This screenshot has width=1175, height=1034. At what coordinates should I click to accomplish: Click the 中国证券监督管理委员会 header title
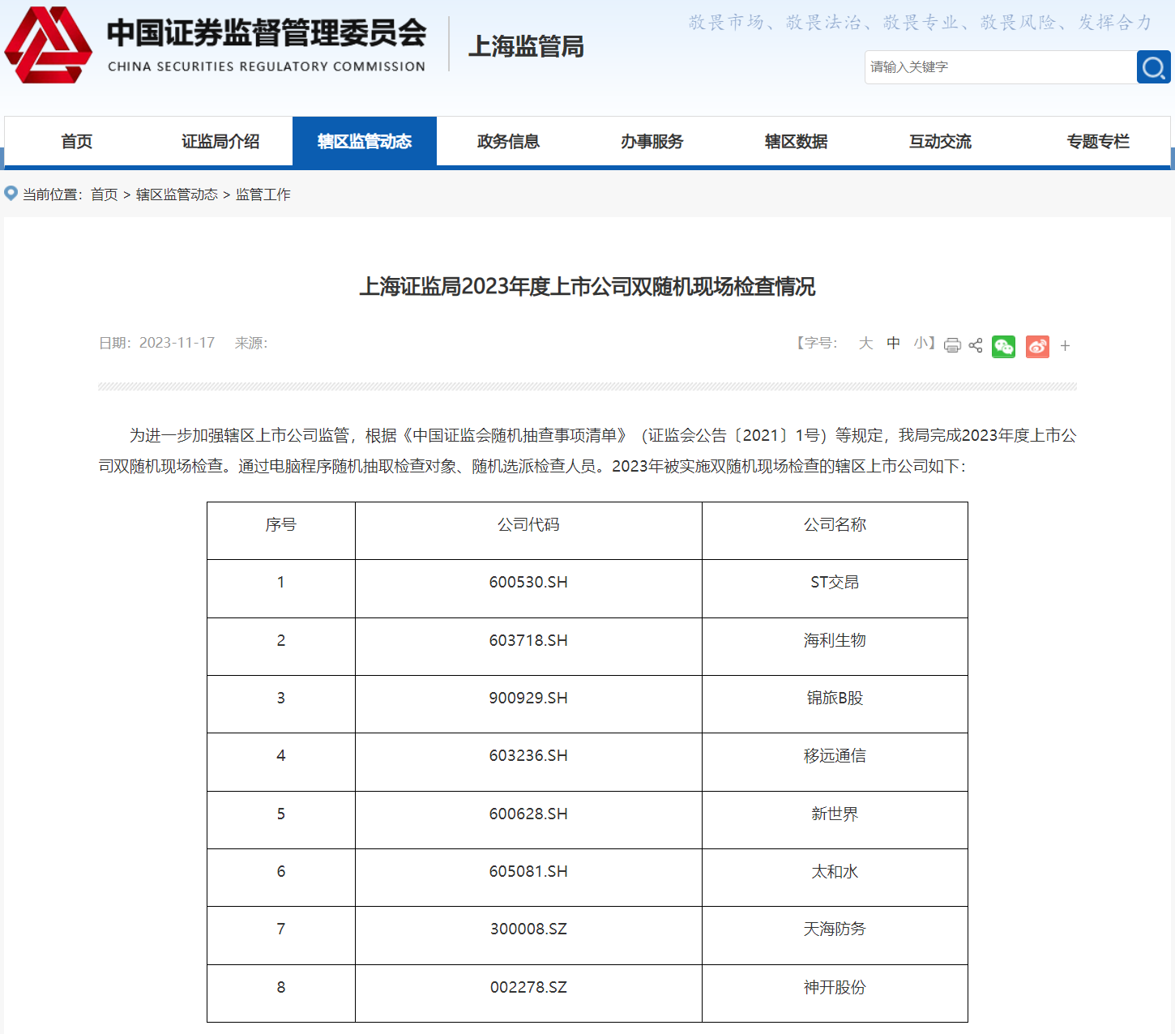(x=267, y=33)
